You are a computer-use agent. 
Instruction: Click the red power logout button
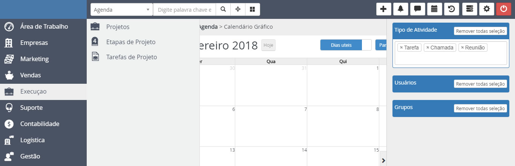(x=503, y=9)
